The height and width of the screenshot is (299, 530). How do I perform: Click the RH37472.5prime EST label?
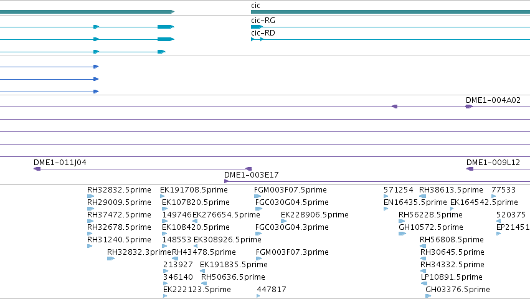coord(119,215)
